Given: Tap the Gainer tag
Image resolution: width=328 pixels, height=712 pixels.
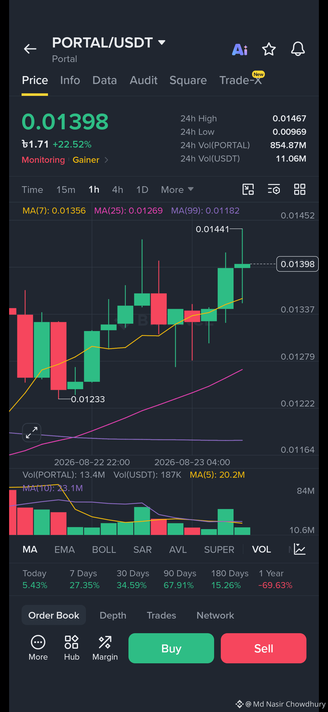Looking at the screenshot, I should pos(86,160).
